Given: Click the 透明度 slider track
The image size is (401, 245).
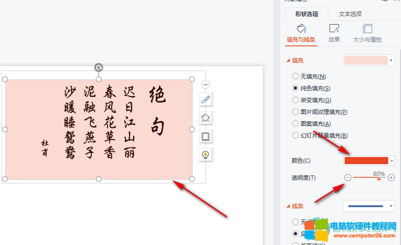Looking at the screenshot, I should coord(369,177).
